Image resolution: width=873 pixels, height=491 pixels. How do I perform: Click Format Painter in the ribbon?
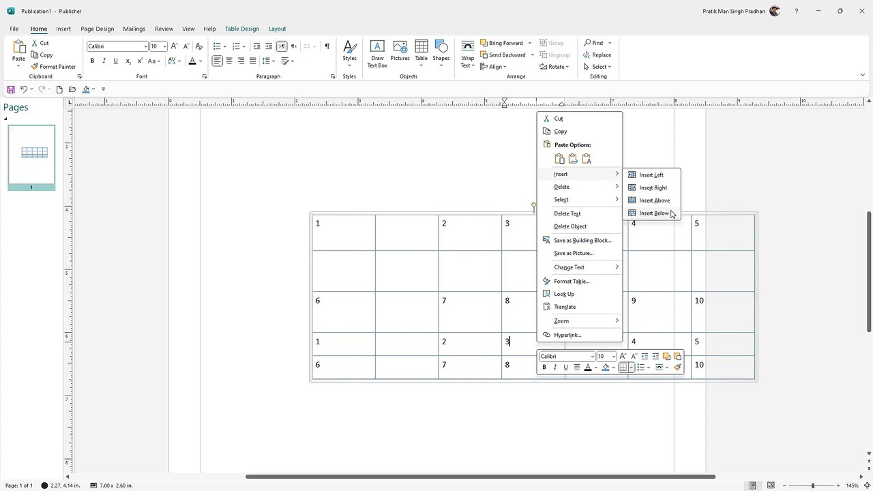tap(53, 67)
